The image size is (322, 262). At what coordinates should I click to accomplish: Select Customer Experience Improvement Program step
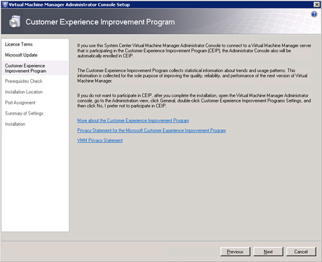click(26, 68)
